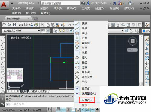
Task: Expand the account 2871232708 dropdown arrow
Action: point(110,3)
